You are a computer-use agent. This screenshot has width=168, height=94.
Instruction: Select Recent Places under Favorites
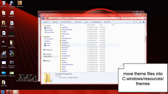[x=49, y=32]
